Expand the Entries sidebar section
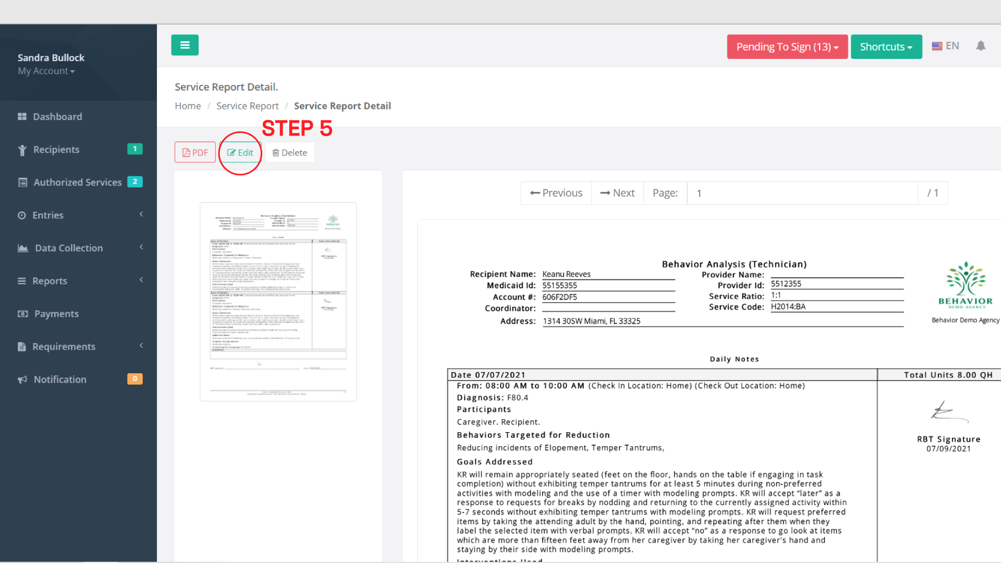1001x563 pixels. pyautogui.click(x=47, y=215)
